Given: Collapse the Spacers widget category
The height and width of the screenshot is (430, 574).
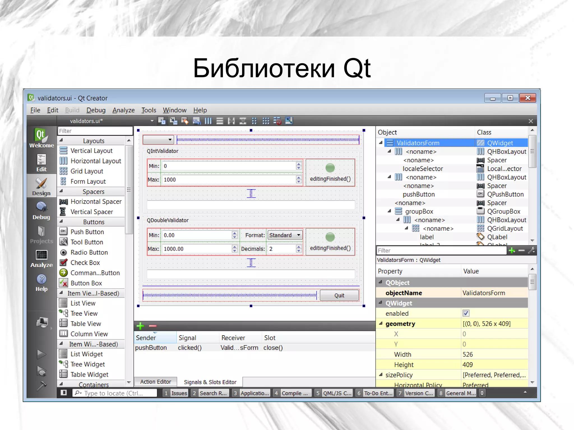Looking at the screenshot, I should (x=61, y=191).
